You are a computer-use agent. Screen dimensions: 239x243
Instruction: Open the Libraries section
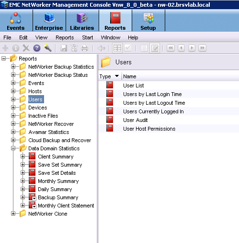[82, 21]
